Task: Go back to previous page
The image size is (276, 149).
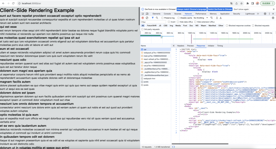Action: click(x=3, y=3)
